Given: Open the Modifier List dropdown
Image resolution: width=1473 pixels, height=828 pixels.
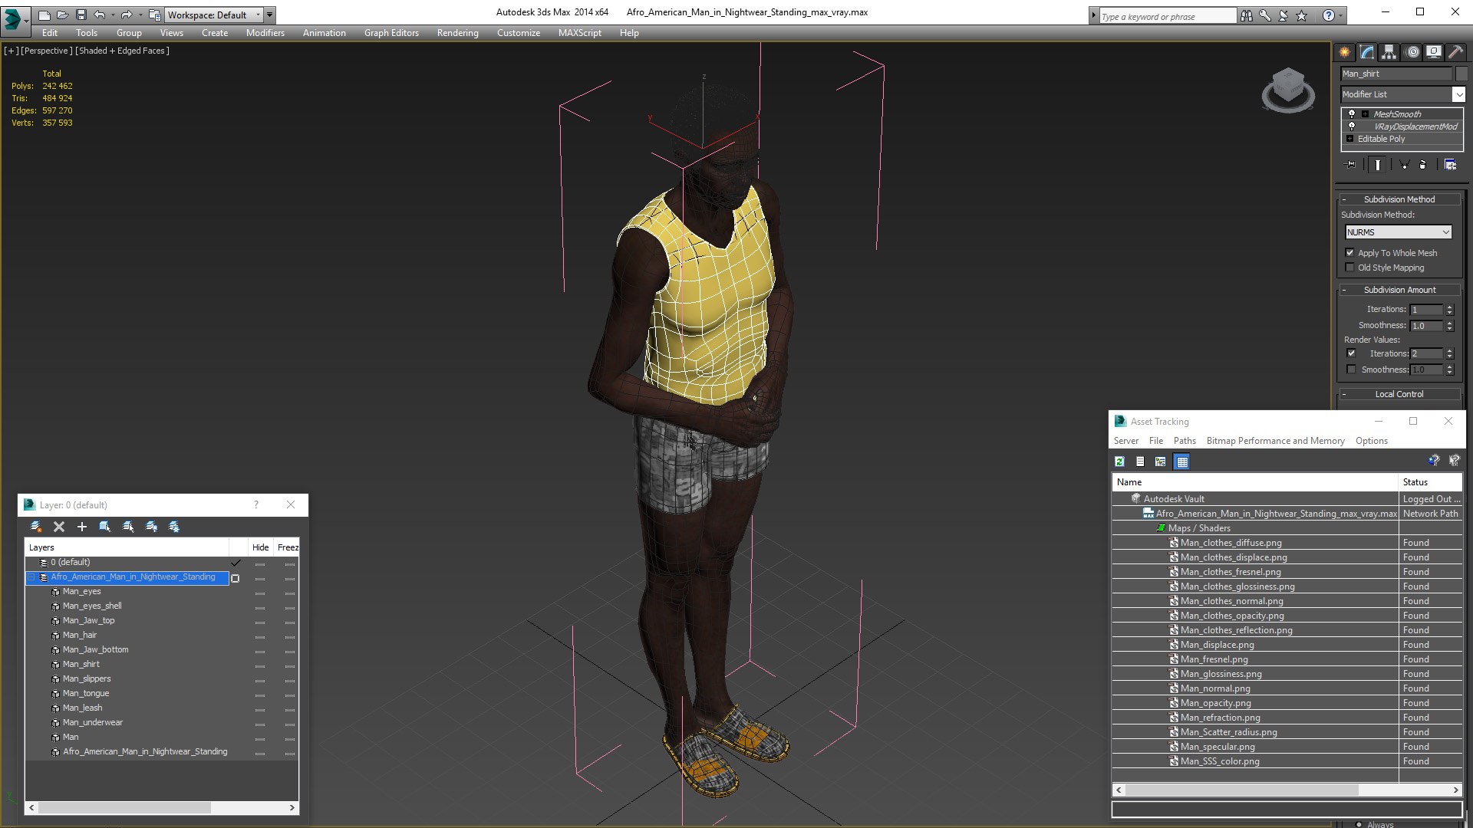Looking at the screenshot, I should tap(1458, 94).
